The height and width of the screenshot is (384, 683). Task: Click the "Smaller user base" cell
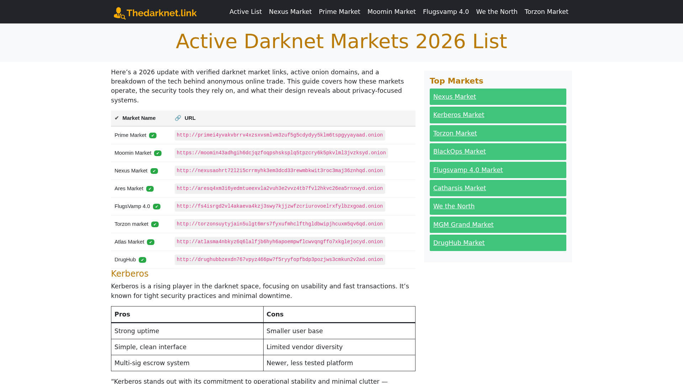339,331
